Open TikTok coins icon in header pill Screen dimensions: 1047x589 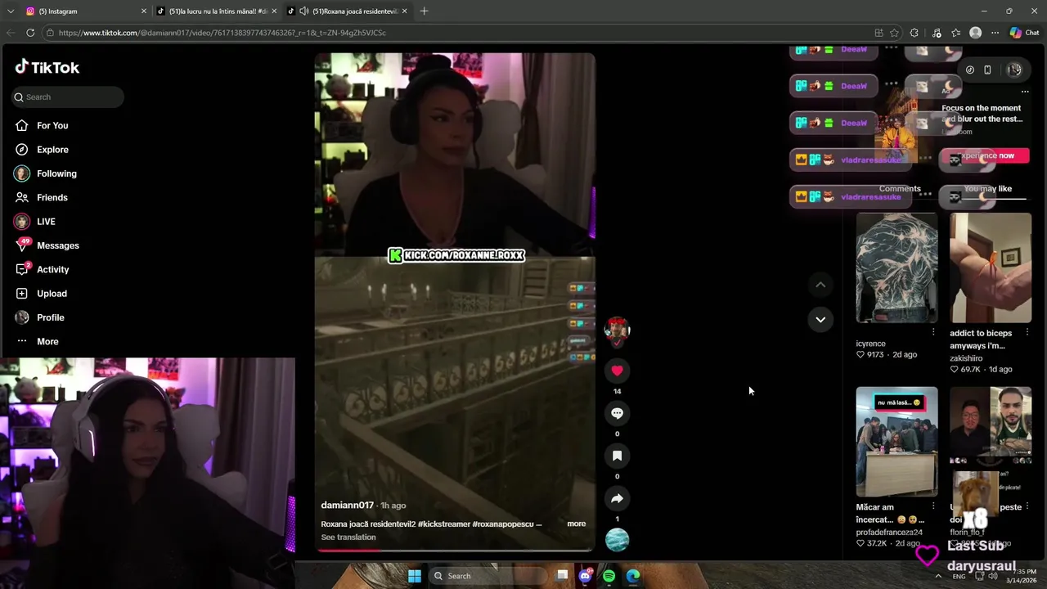tap(969, 70)
